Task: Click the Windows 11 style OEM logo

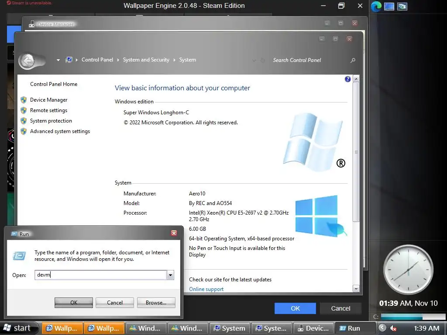Action: pyautogui.click(x=321, y=216)
